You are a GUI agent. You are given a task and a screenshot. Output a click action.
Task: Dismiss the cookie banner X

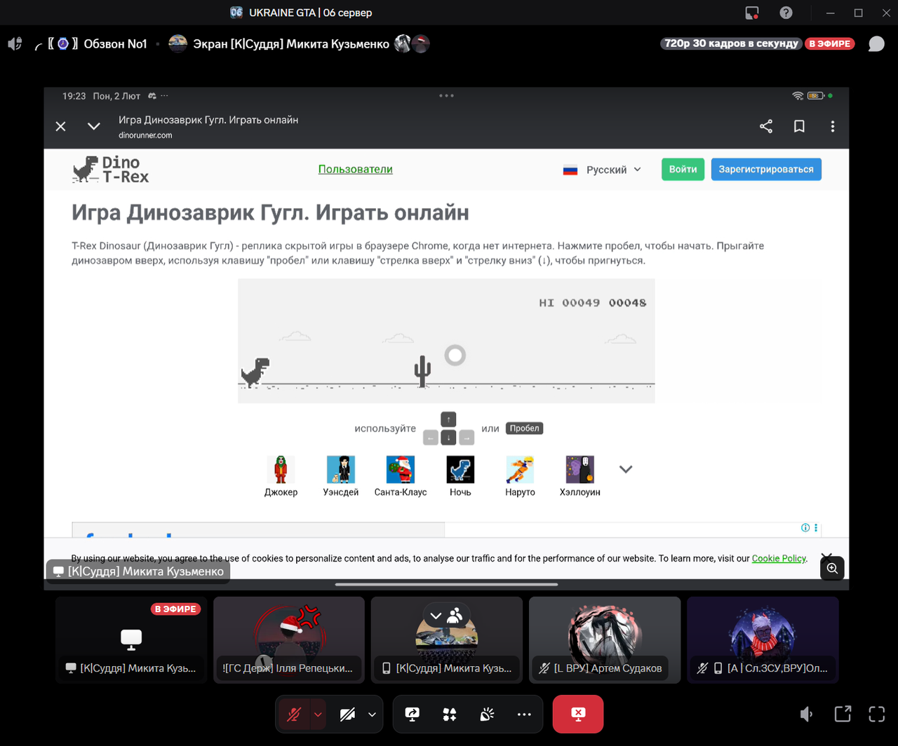pos(827,557)
